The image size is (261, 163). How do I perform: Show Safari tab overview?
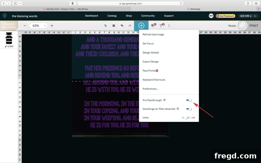tap(256, 3)
